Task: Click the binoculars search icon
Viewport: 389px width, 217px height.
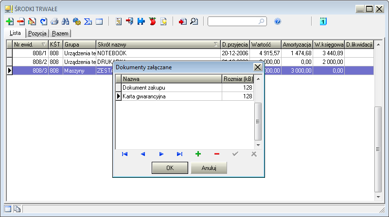Action: 66,21
